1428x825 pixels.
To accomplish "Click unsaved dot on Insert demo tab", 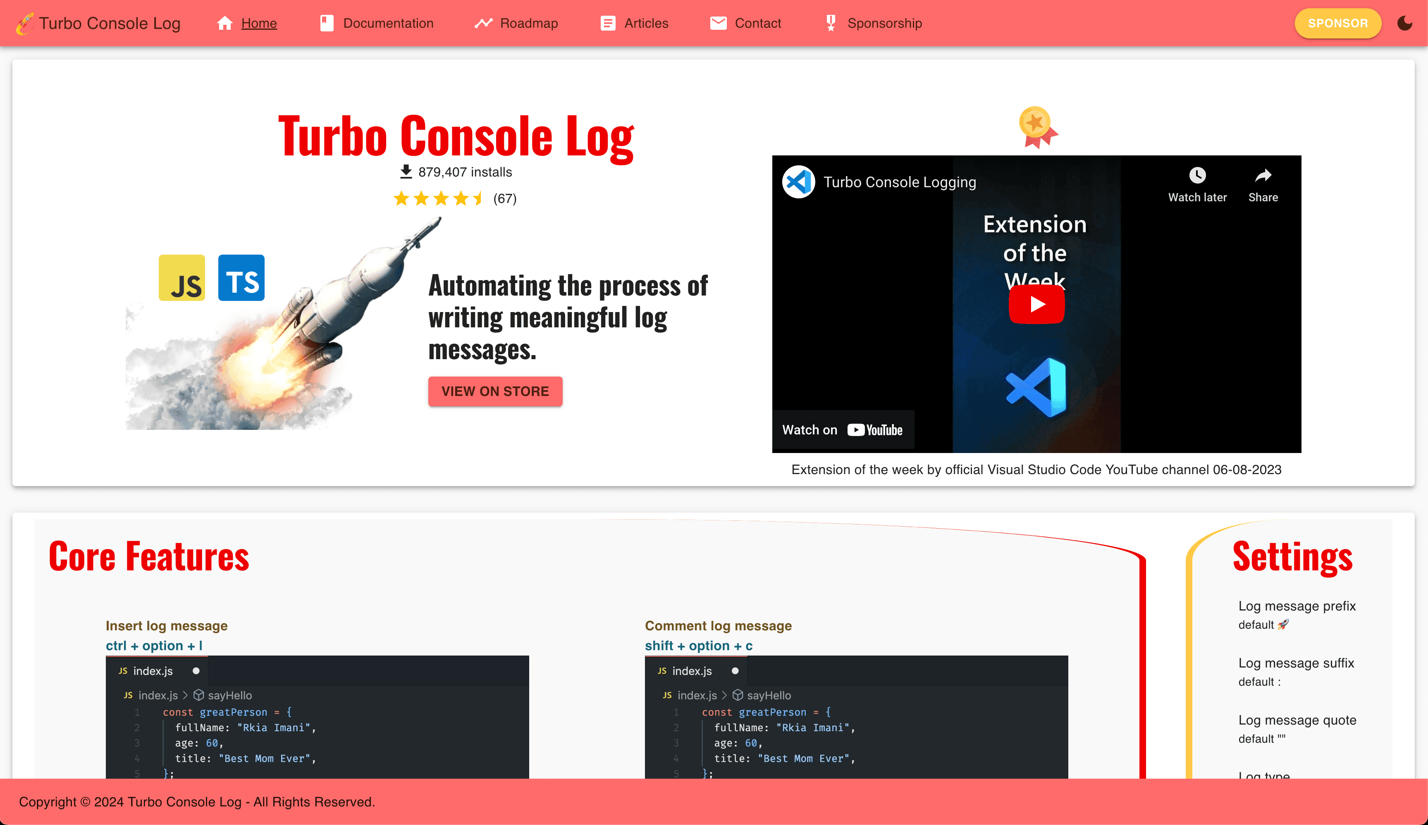I will [196, 671].
